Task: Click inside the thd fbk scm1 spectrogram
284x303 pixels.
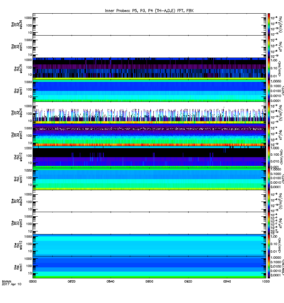Action: coord(149,179)
